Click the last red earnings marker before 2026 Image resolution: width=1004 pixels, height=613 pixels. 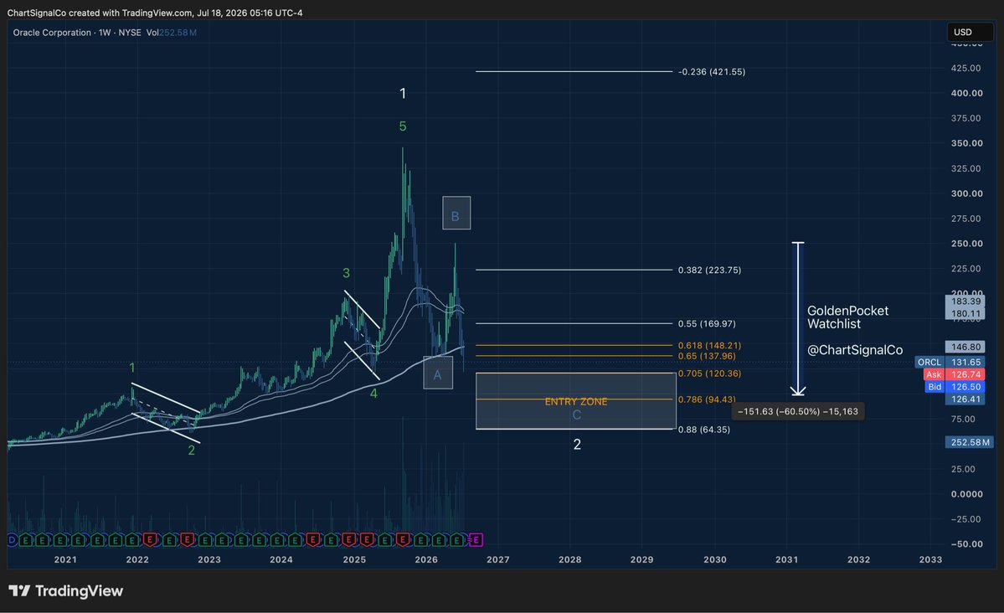pos(403,540)
